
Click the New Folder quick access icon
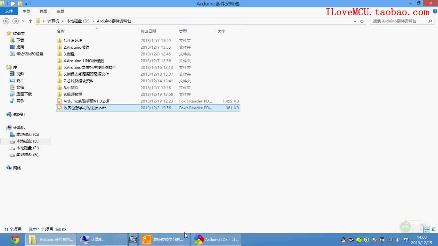pos(20,4)
